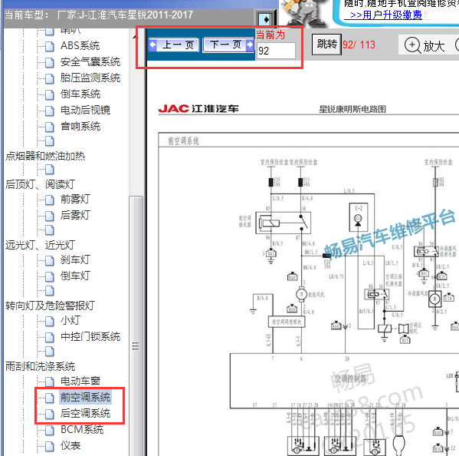
Task: Select 雨刮和洗涤系统 in the tree
Action: click(x=40, y=366)
